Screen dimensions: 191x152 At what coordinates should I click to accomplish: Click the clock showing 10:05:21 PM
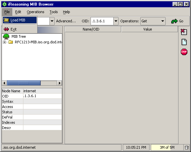pyautogui.click(x=136, y=147)
